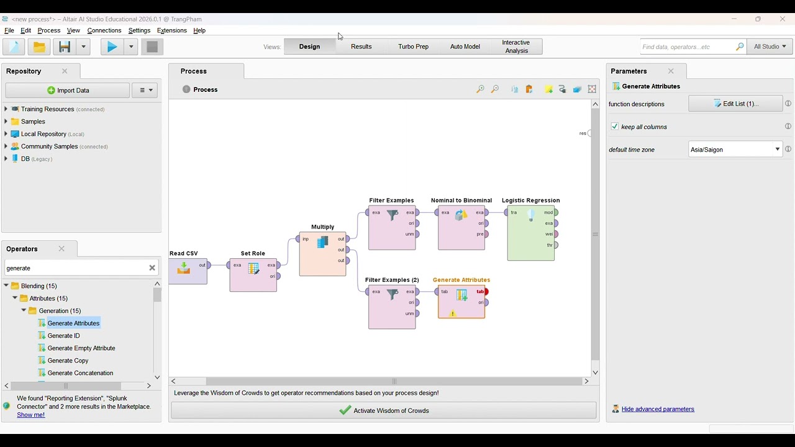Viewport: 795px width, 447px height.
Task: Click the fit process to view icon
Action: tap(593, 90)
